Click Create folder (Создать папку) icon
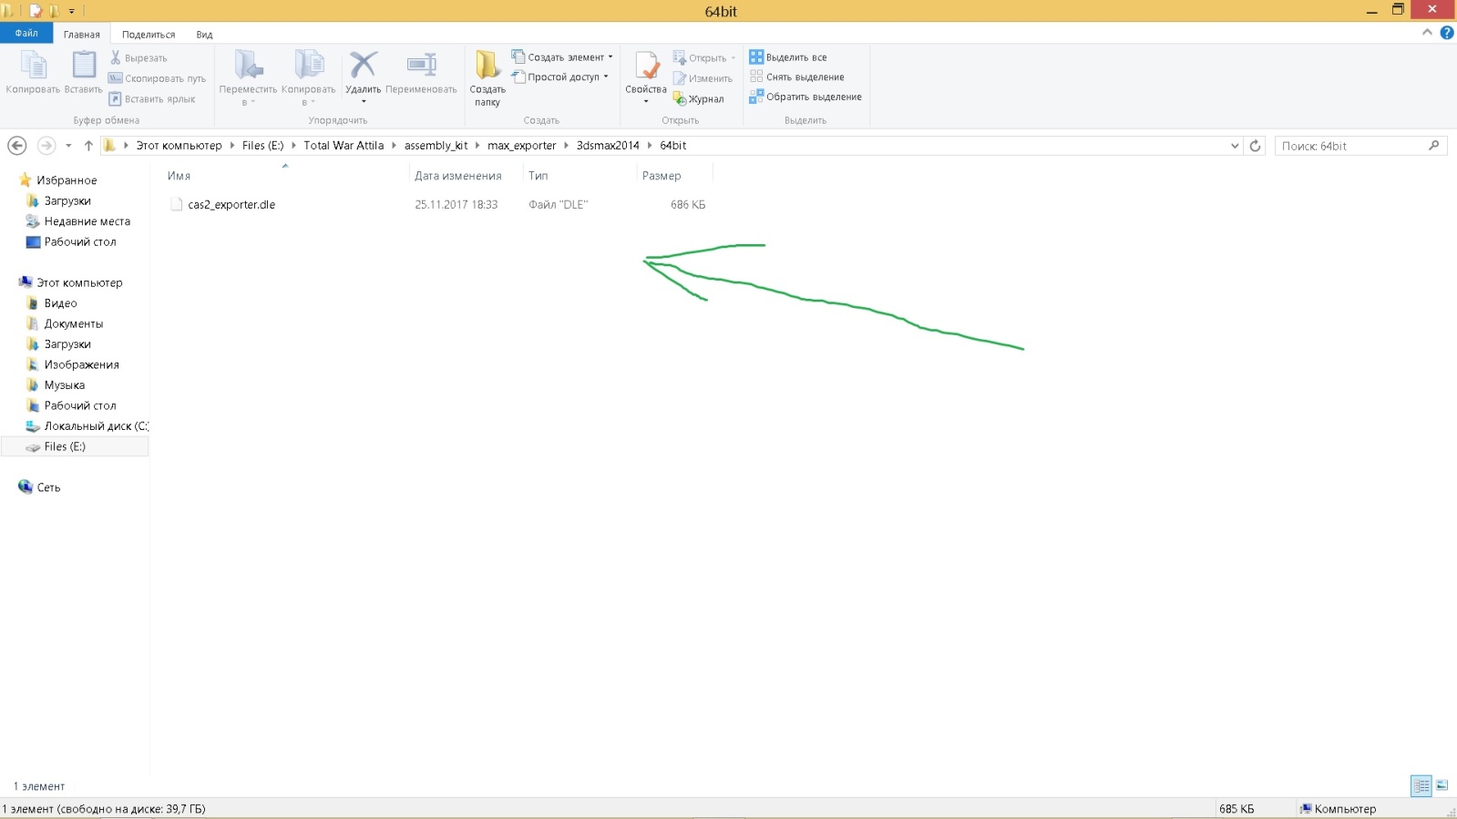The image size is (1457, 819). pos(487,67)
